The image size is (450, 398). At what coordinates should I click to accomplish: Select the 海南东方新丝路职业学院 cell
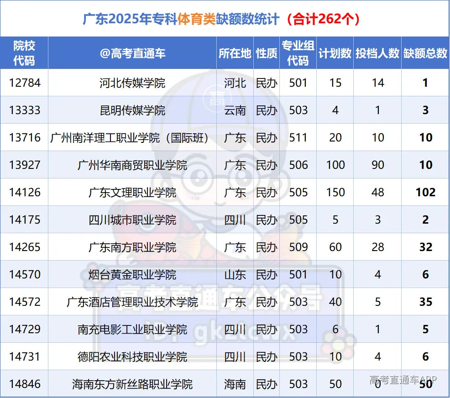(132, 384)
